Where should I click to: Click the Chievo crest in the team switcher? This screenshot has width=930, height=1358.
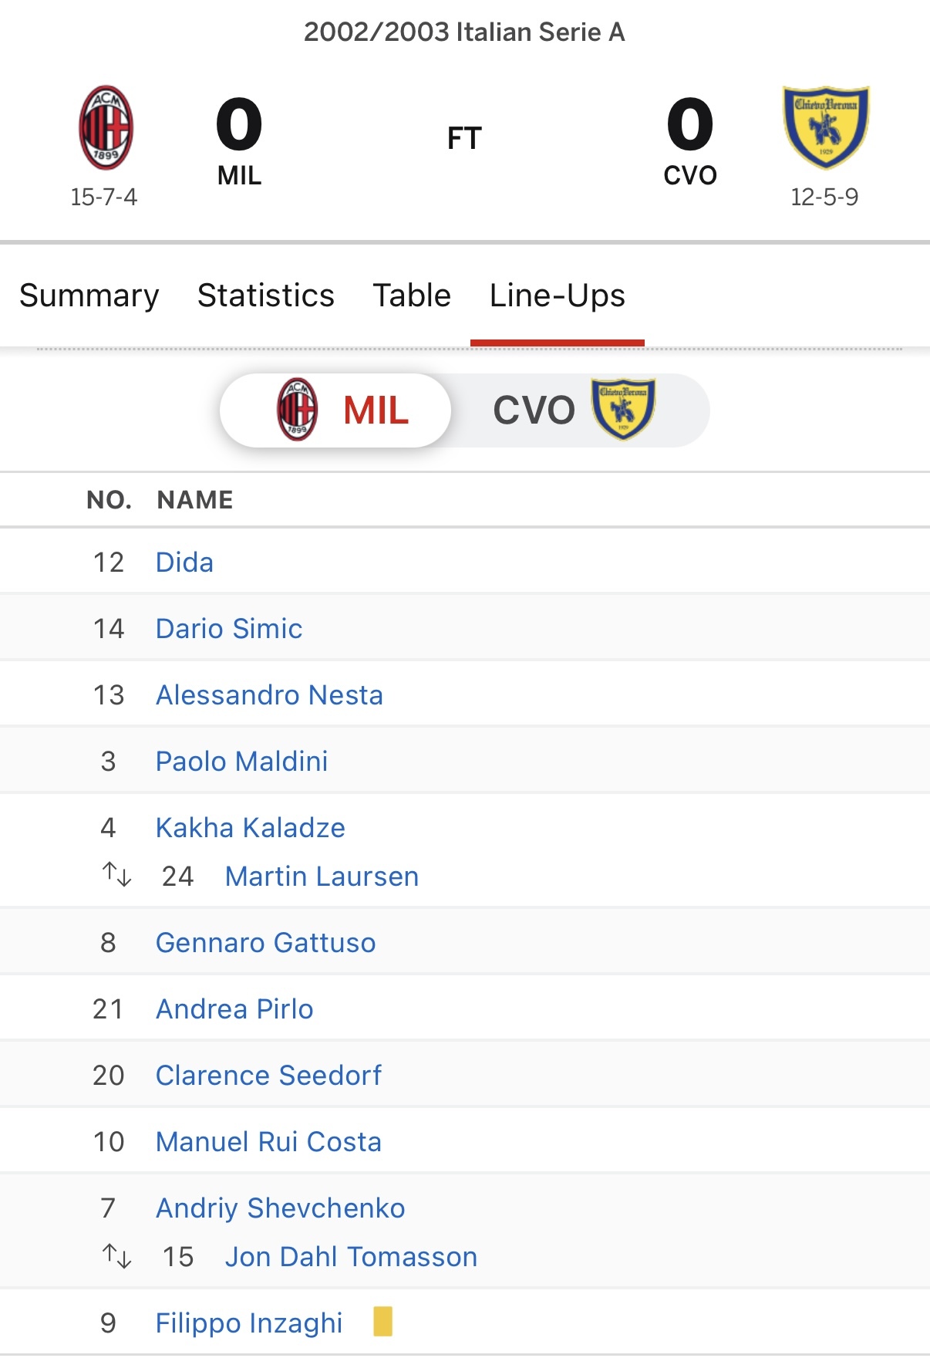click(x=623, y=409)
